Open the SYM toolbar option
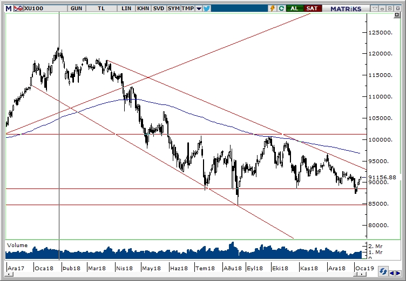The width and height of the screenshot is (406, 281). (x=173, y=9)
